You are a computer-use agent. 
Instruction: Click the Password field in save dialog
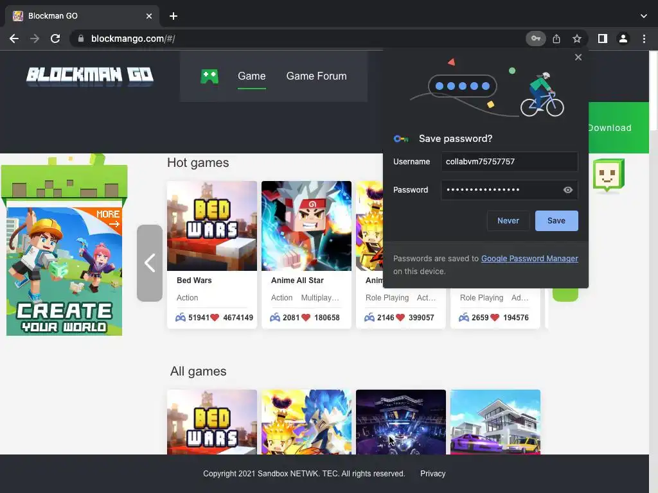[509, 190]
